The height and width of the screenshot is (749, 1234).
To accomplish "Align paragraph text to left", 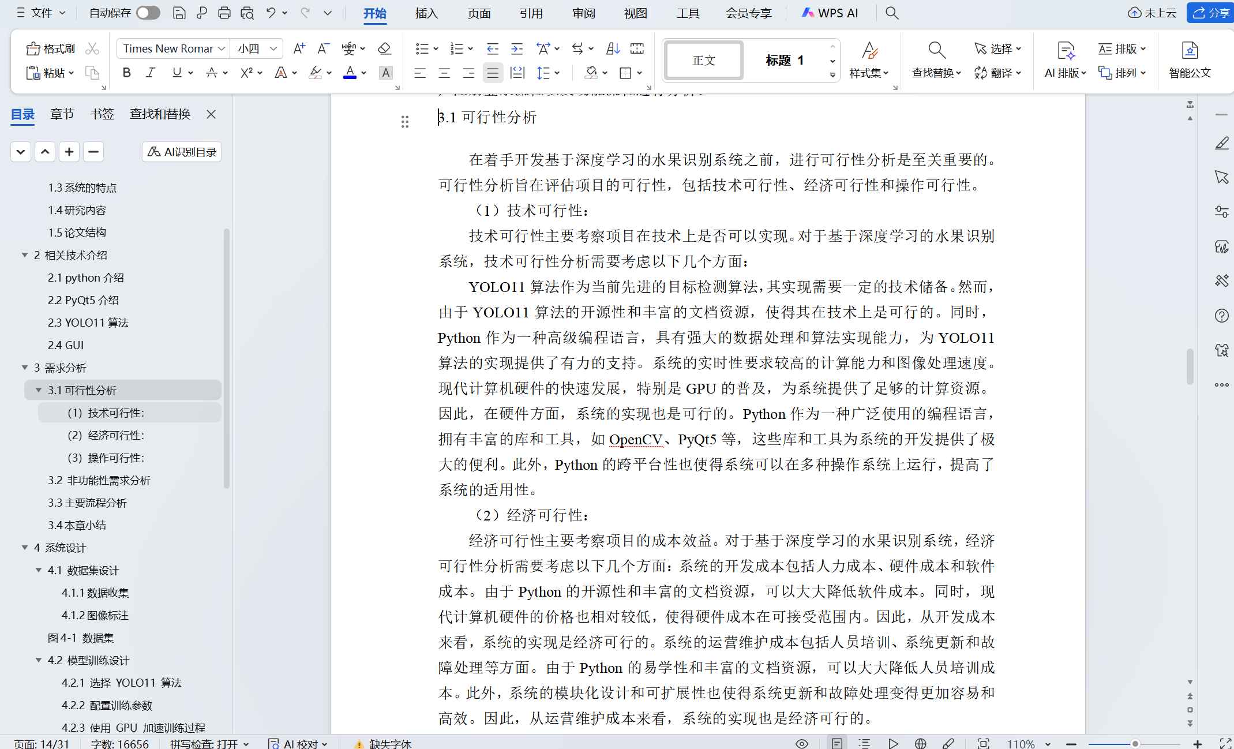I will 420,73.
